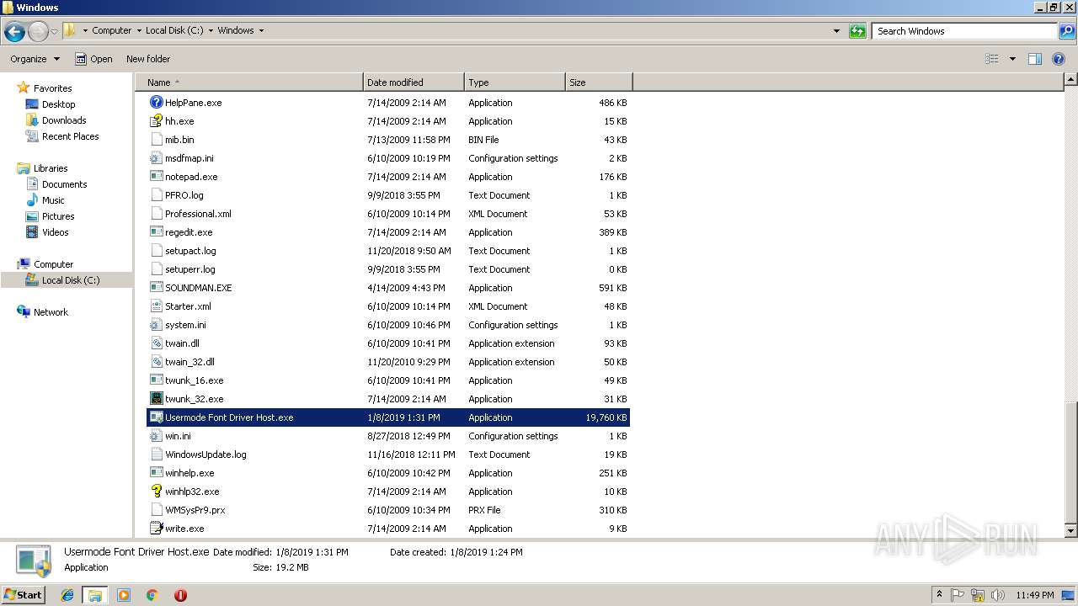Click in the Search Windows field
This screenshot has height=606, width=1078.
pos(964,31)
